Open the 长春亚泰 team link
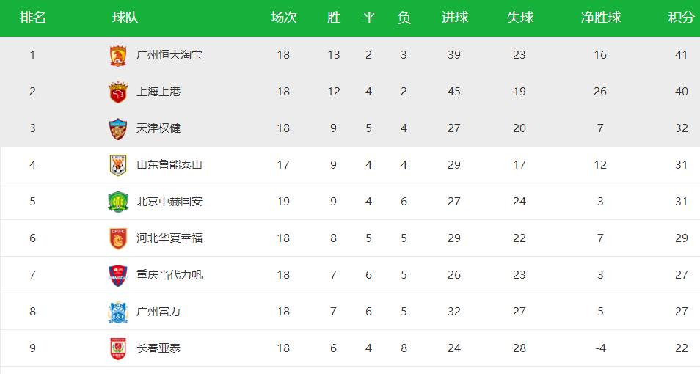The height and width of the screenshot is (374, 700). (158, 348)
